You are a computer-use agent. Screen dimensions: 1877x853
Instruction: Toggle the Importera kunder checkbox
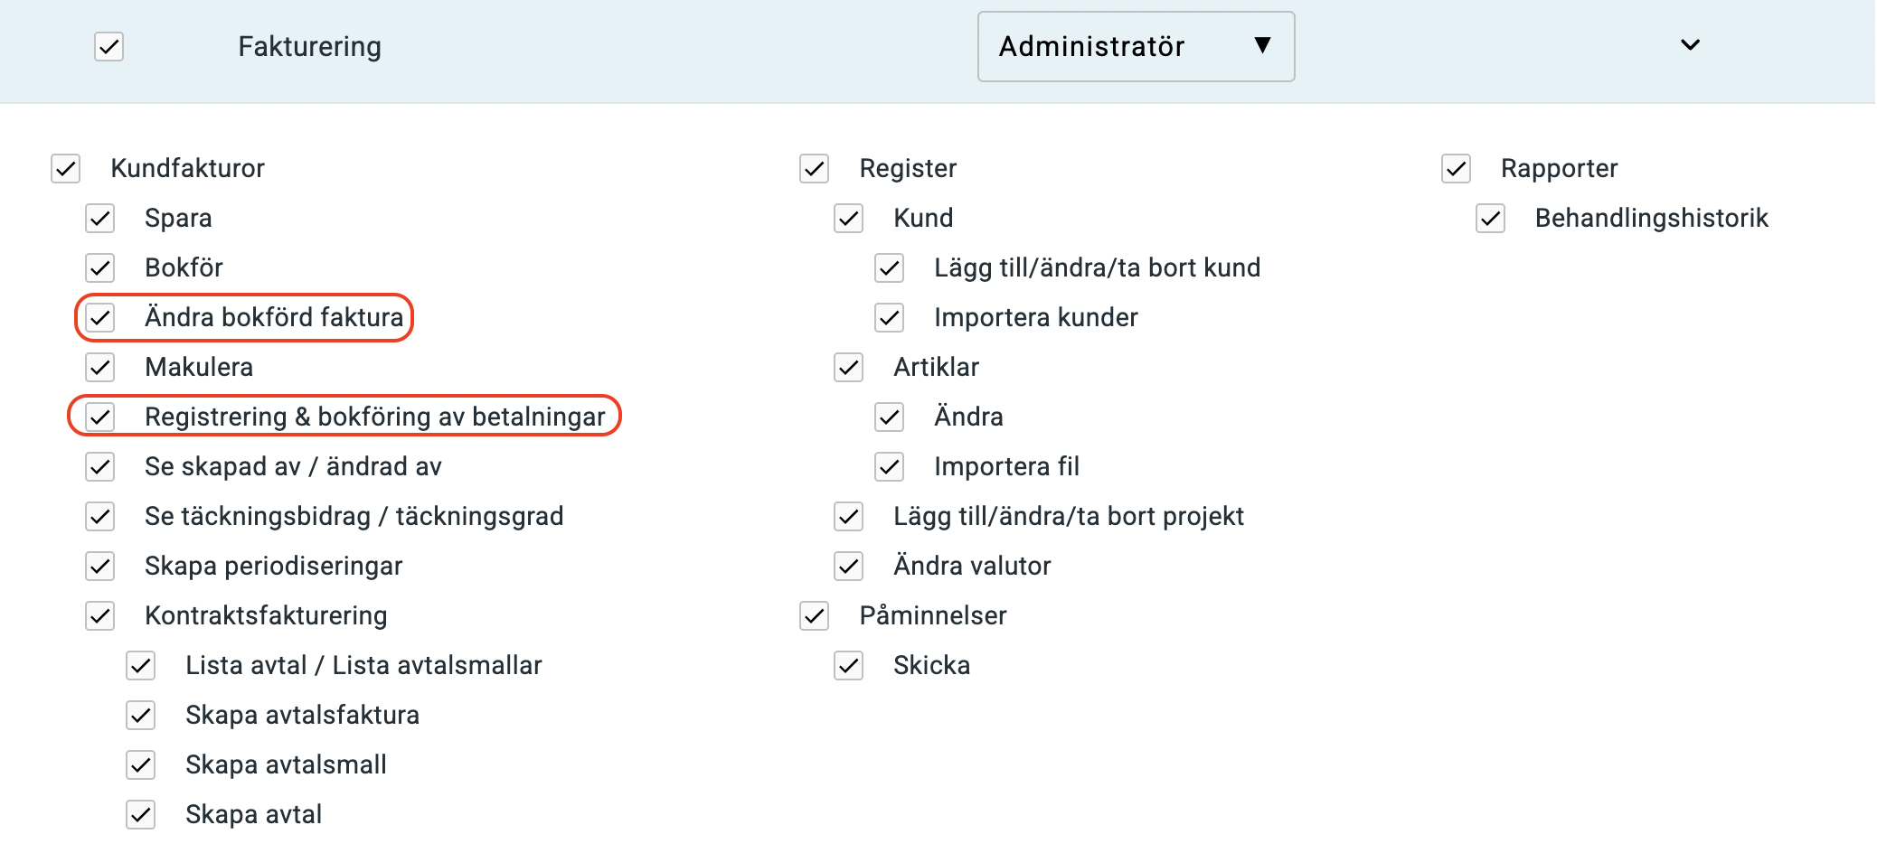pyautogui.click(x=889, y=317)
